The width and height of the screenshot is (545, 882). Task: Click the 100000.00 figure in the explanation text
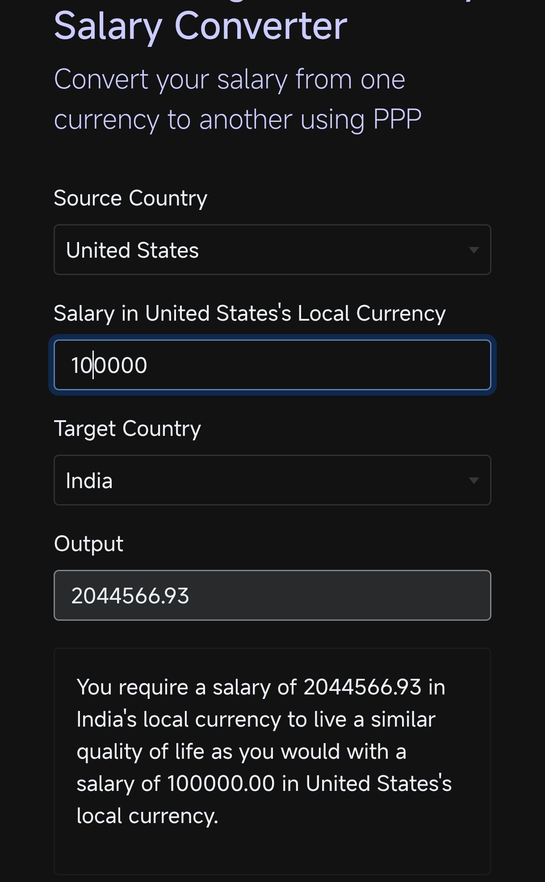[x=221, y=783]
